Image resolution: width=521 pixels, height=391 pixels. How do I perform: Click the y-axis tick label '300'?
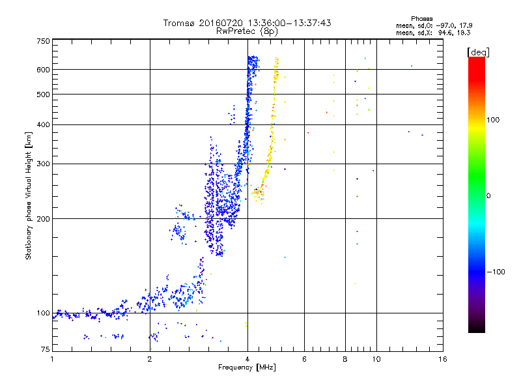point(43,164)
